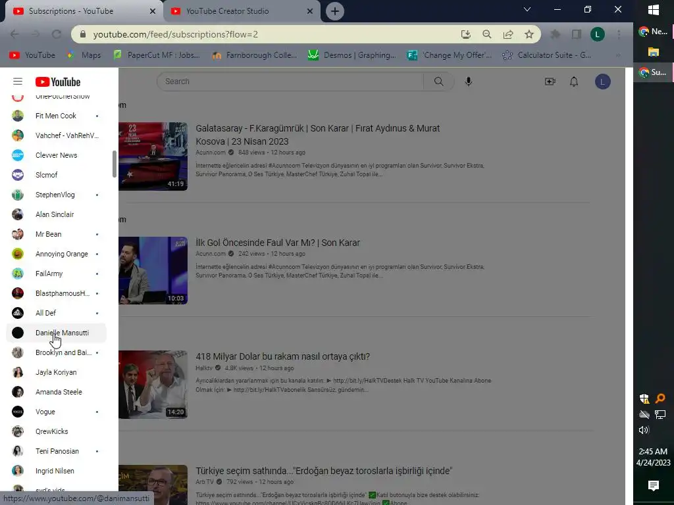Viewport: 674px width, 505px height.
Task: Start voice search with the microphone icon
Action: tap(469, 82)
